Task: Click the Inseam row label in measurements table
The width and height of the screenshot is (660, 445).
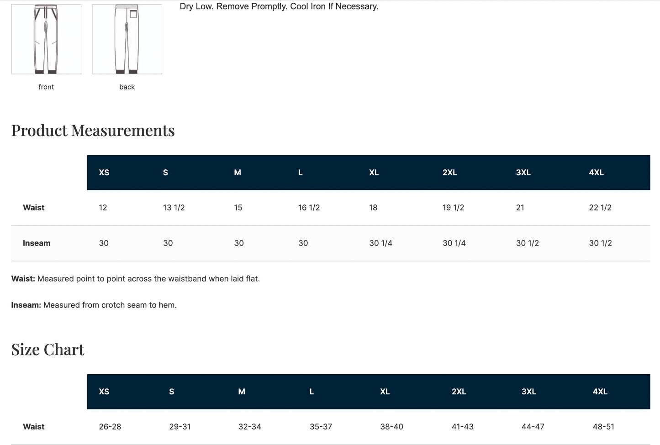Action: pyautogui.click(x=37, y=243)
